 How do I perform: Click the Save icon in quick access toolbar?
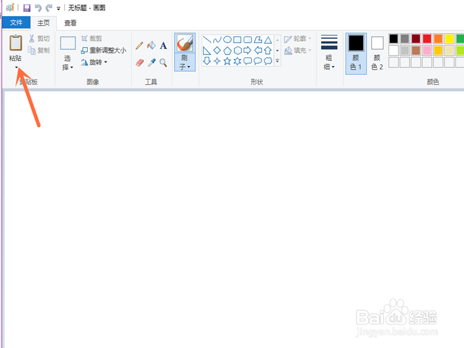(x=26, y=8)
